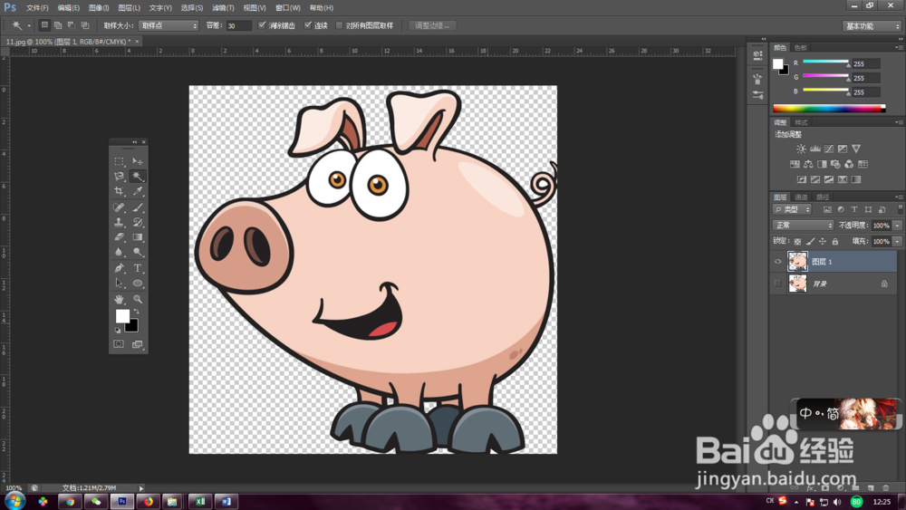Select the Pen tool

coord(119,268)
